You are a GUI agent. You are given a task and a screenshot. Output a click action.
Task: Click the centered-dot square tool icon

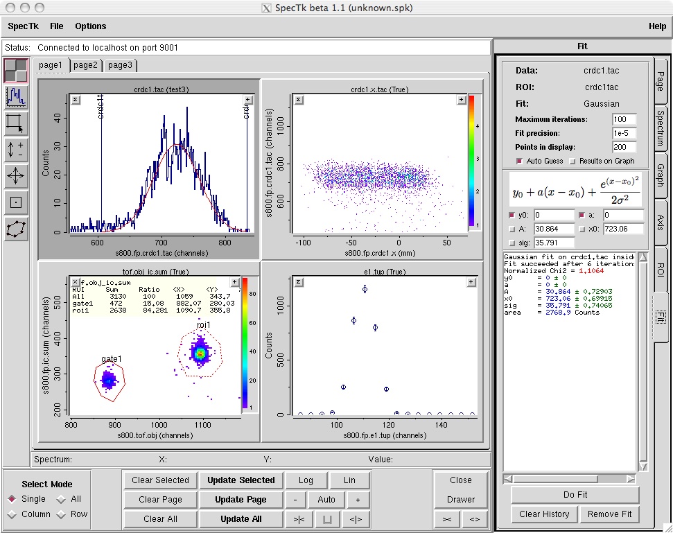coord(16,202)
